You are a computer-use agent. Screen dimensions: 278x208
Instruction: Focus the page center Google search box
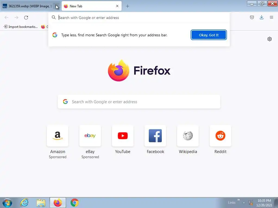(x=139, y=102)
